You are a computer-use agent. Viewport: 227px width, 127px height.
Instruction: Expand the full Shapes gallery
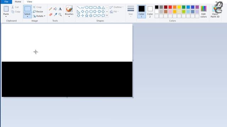[107, 16]
